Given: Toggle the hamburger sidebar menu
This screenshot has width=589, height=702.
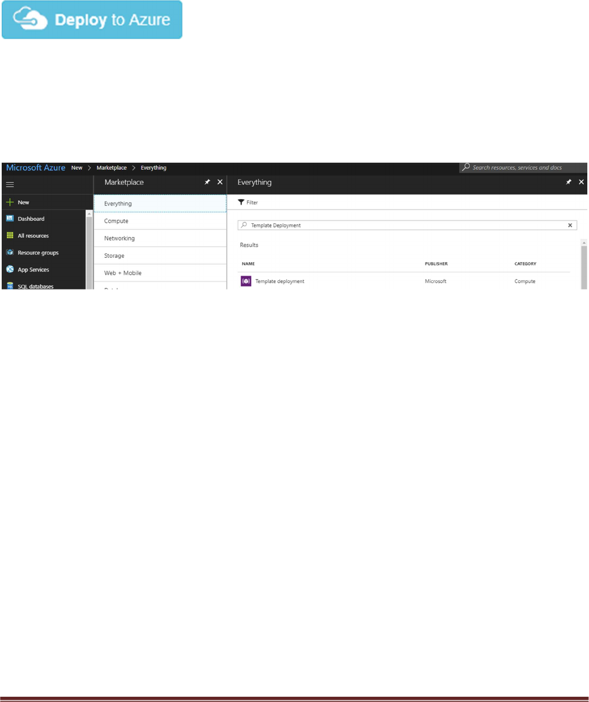Looking at the screenshot, I should pos(10,185).
